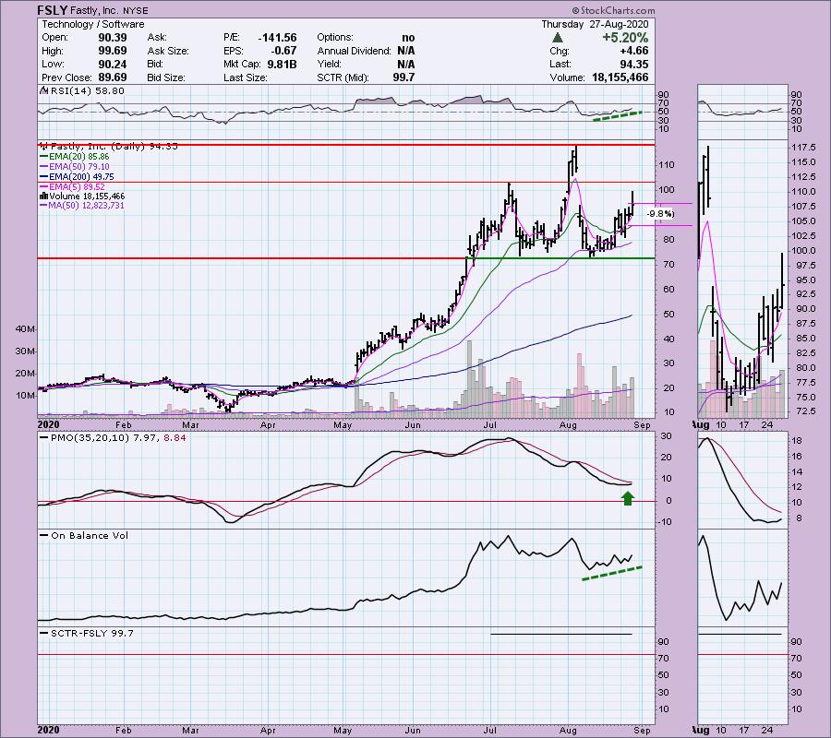Click the Annual Dividend label
The width and height of the screenshot is (831, 738).
pos(354,51)
